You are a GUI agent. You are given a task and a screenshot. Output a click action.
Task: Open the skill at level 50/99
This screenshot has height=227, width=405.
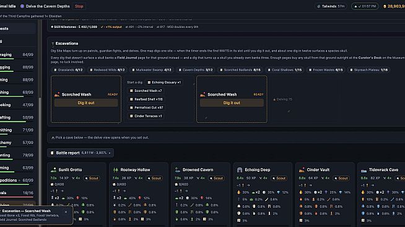coord(17,118)
